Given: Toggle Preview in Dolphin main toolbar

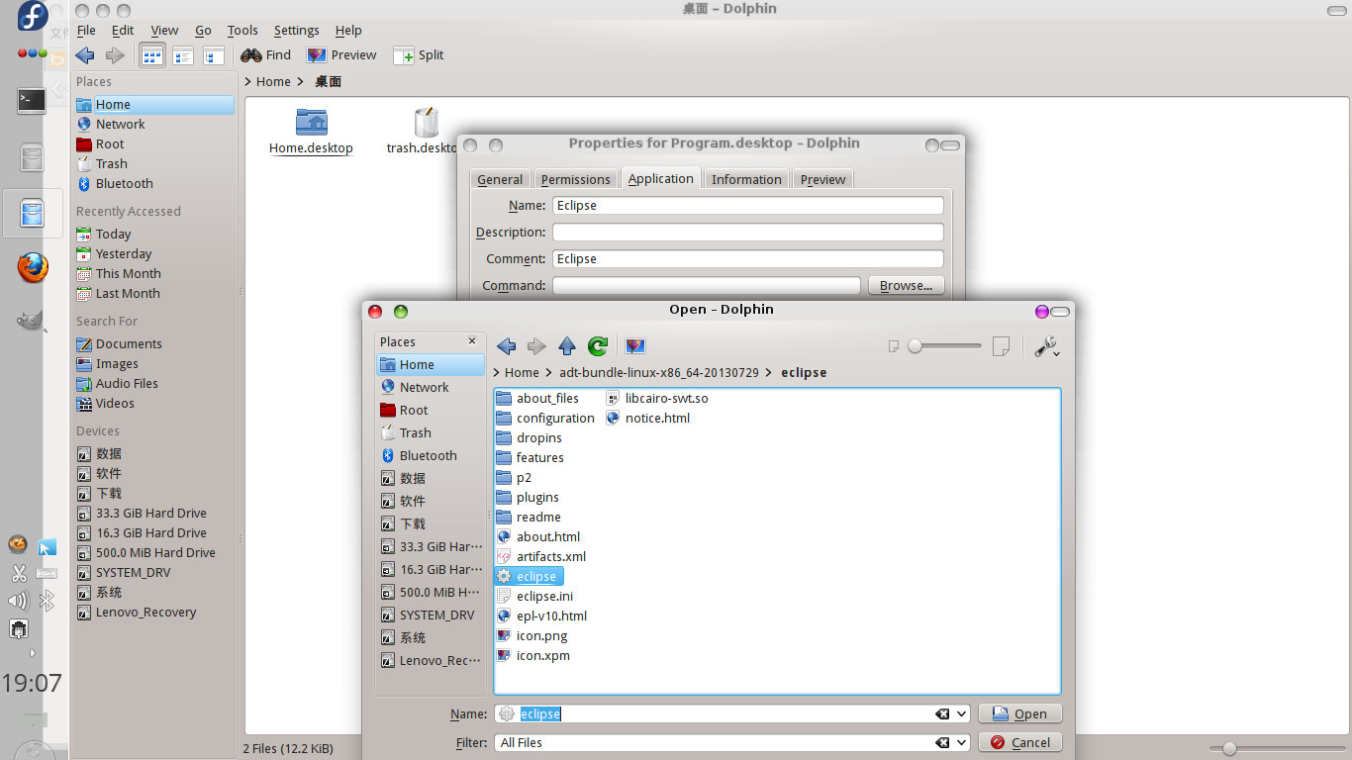Looking at the screenshot, I should [341, 55].
